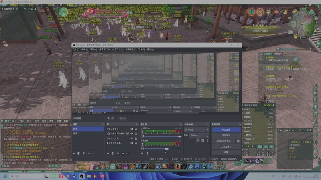Adjust the desktop audio volume slider

click(163, 149)
